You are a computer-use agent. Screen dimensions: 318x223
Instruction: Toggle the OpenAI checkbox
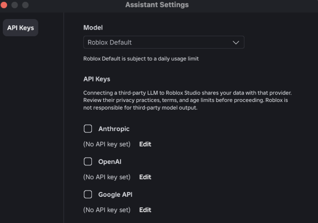point(88,162)
